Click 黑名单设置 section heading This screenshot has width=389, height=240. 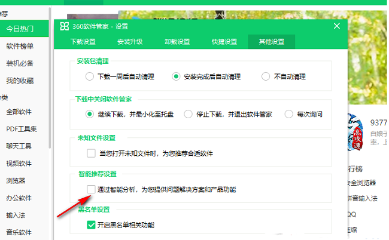coord(94,210)
